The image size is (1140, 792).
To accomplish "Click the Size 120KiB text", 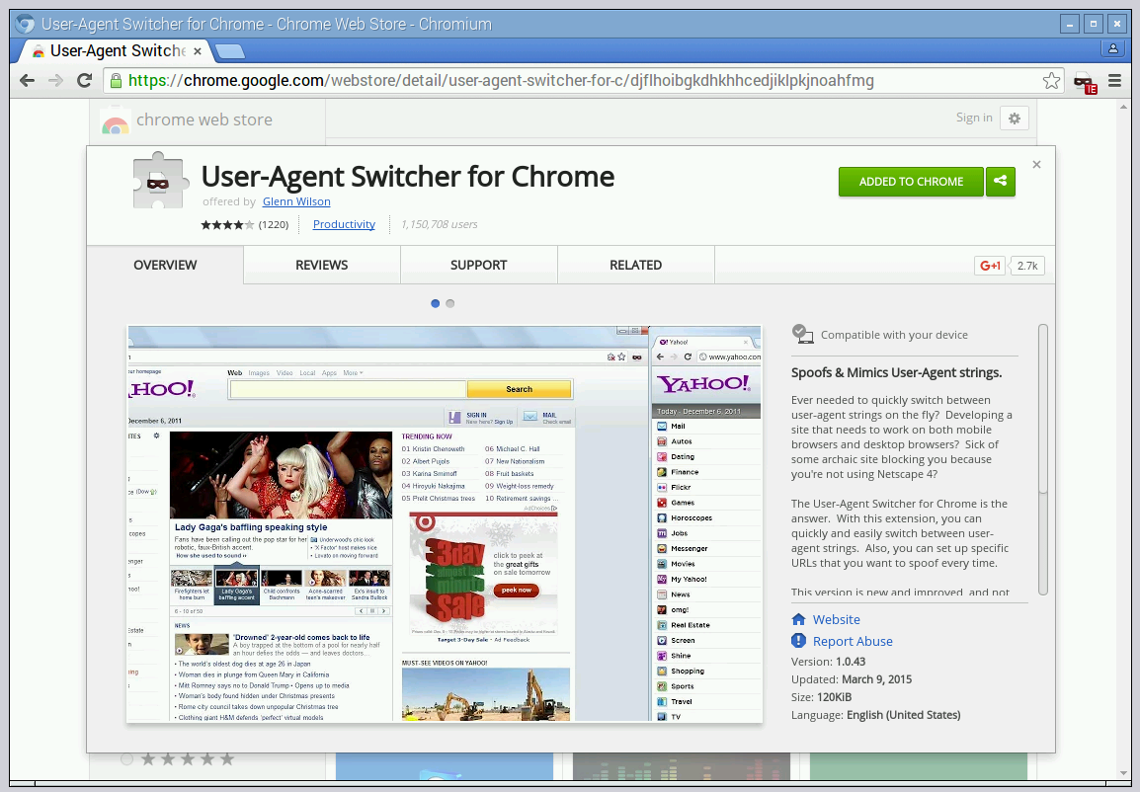I will click(x=822, y=697).
